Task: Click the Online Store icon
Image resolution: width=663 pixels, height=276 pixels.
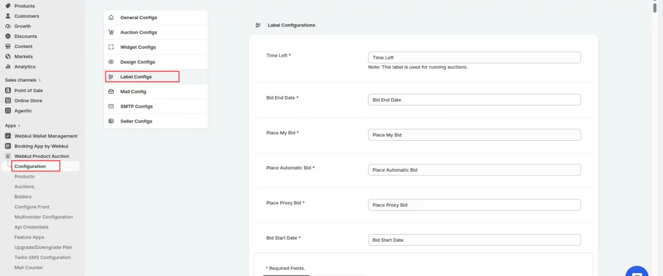Action: pyautogui.click(x=8, y=100)
